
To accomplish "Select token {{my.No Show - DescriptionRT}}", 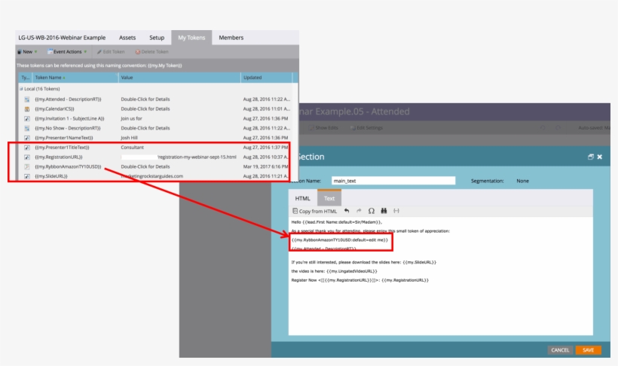I will (x=67, y=128).
